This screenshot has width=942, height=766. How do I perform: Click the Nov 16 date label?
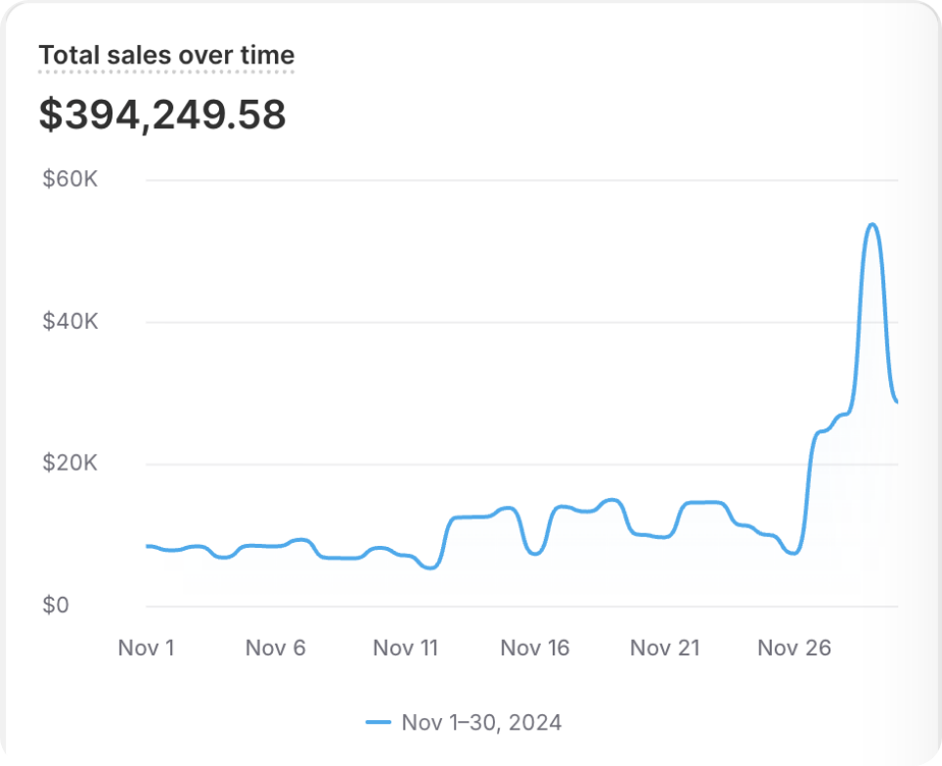[x=535, y=648]
